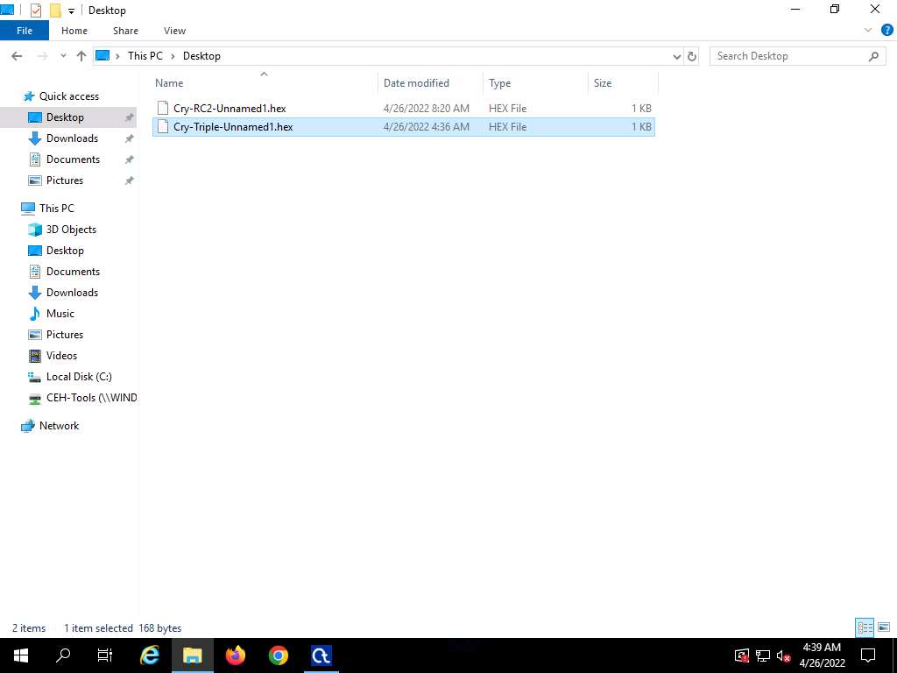The width and height of the screenshot is (897, 673).
Task: Go up one folder level with the up arrow
Action: [81, 56]
